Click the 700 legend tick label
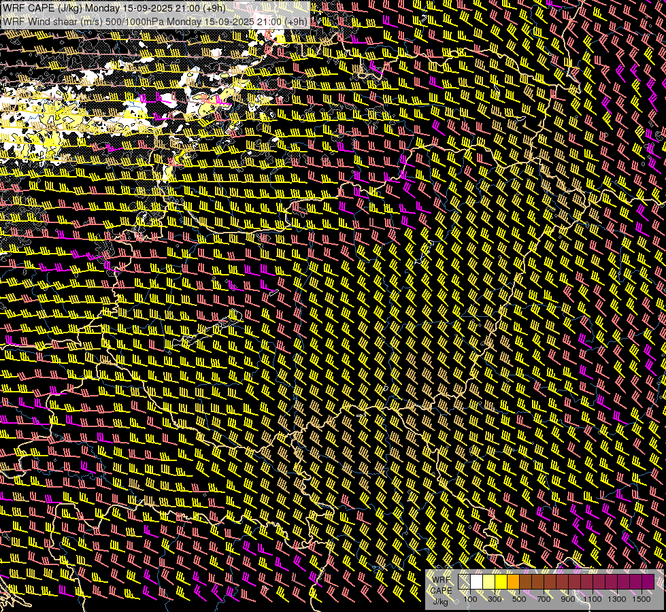The height and width of the screenshot is (612, 666). [x=544, y=599]
